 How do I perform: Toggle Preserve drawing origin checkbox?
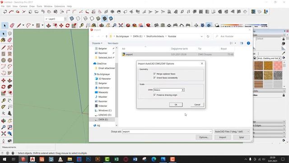click(154, 95)
